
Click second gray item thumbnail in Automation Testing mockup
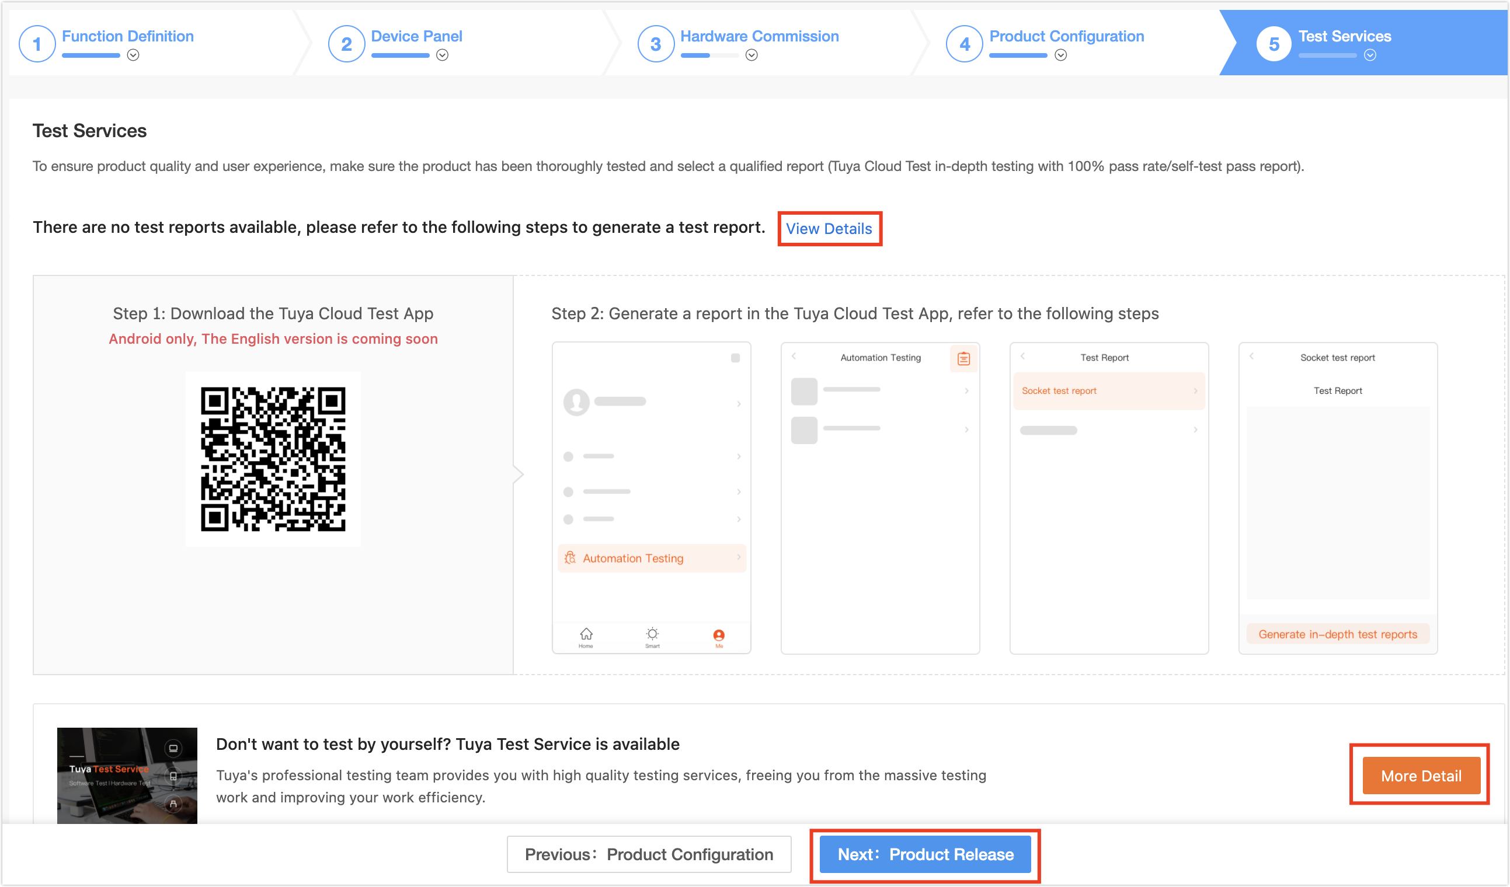tap(804, 431)
